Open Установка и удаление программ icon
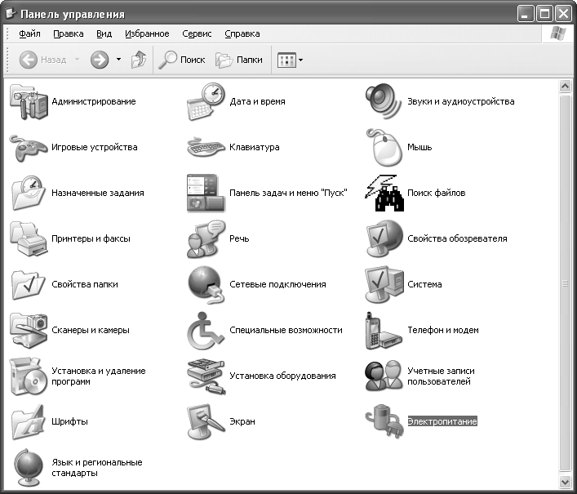 (29, 376)
